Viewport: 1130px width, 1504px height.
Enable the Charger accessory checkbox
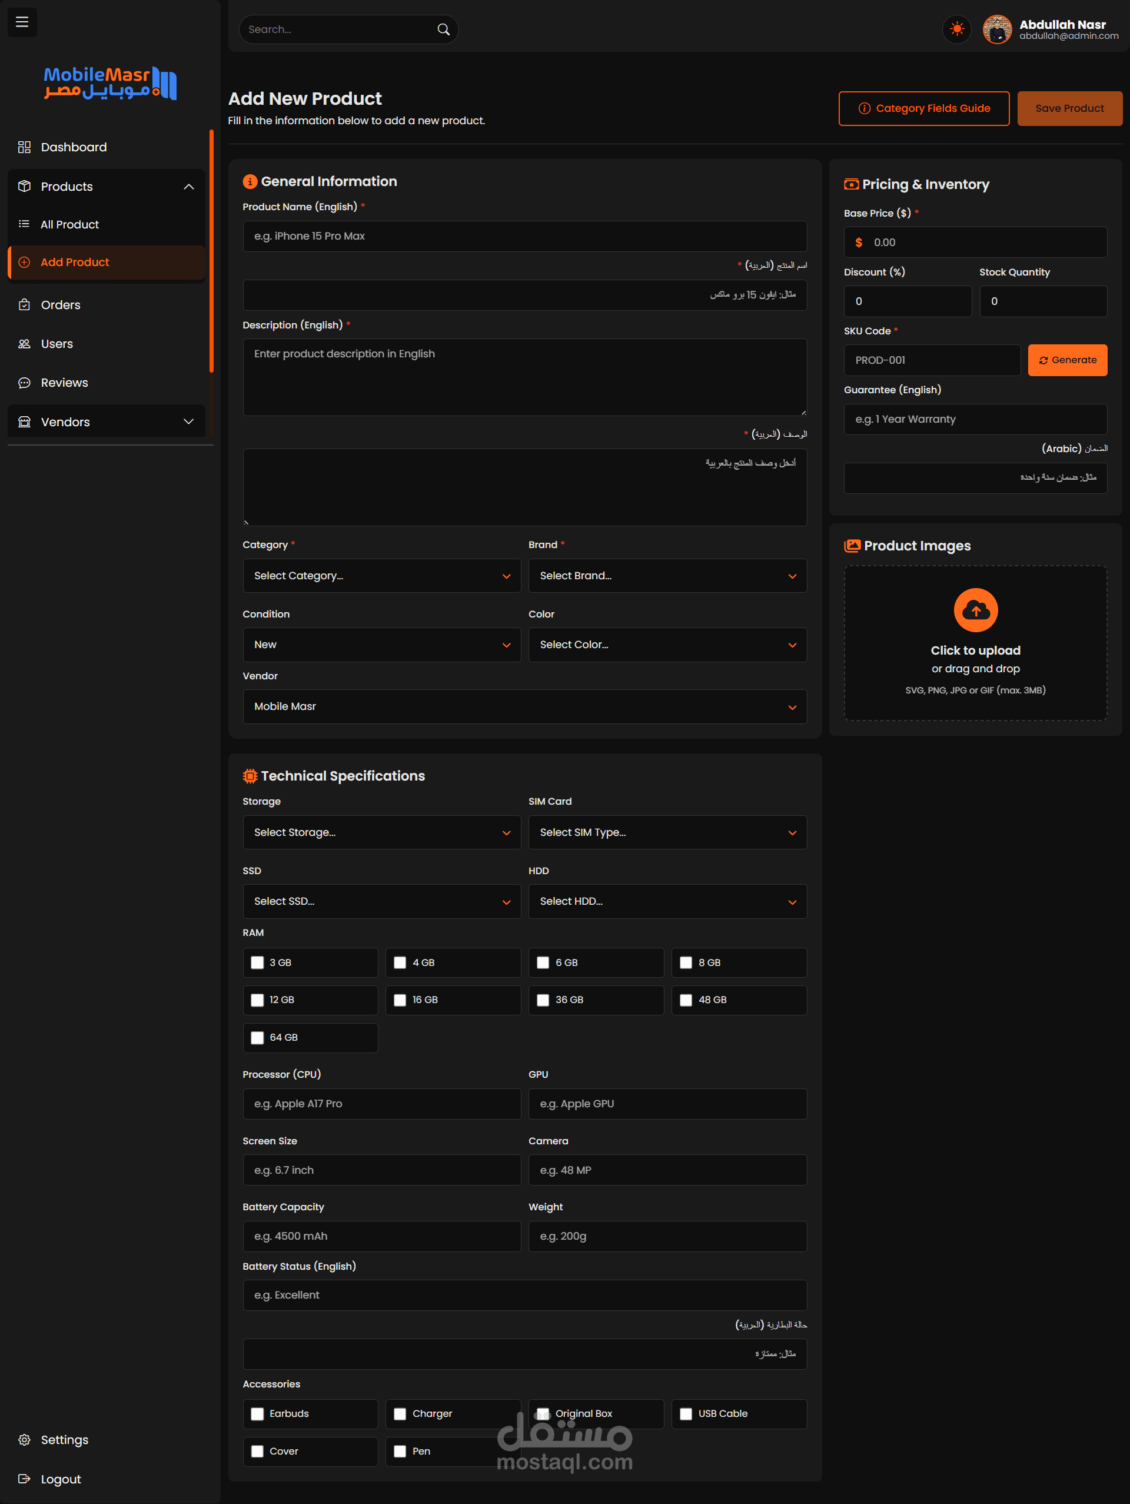pyautogui.click(x=400, y=1413)
